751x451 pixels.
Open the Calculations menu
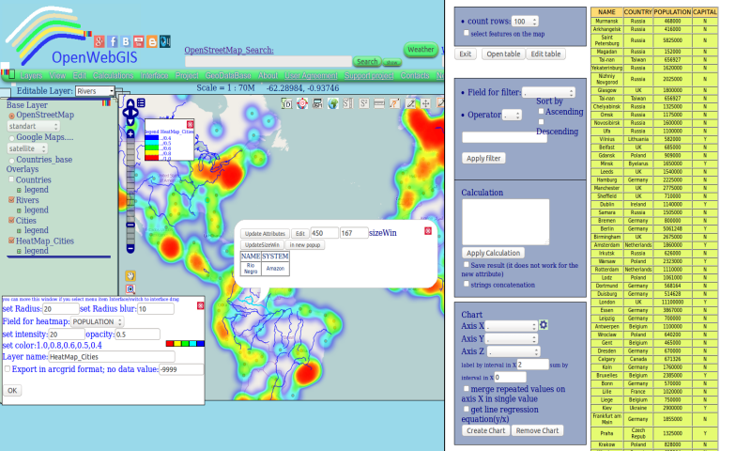(x=113, y=76)
